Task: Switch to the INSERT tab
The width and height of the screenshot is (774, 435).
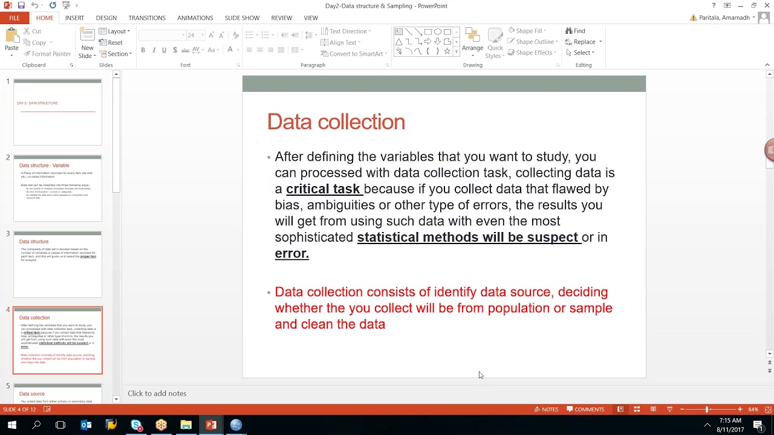Action: point(74,18)
